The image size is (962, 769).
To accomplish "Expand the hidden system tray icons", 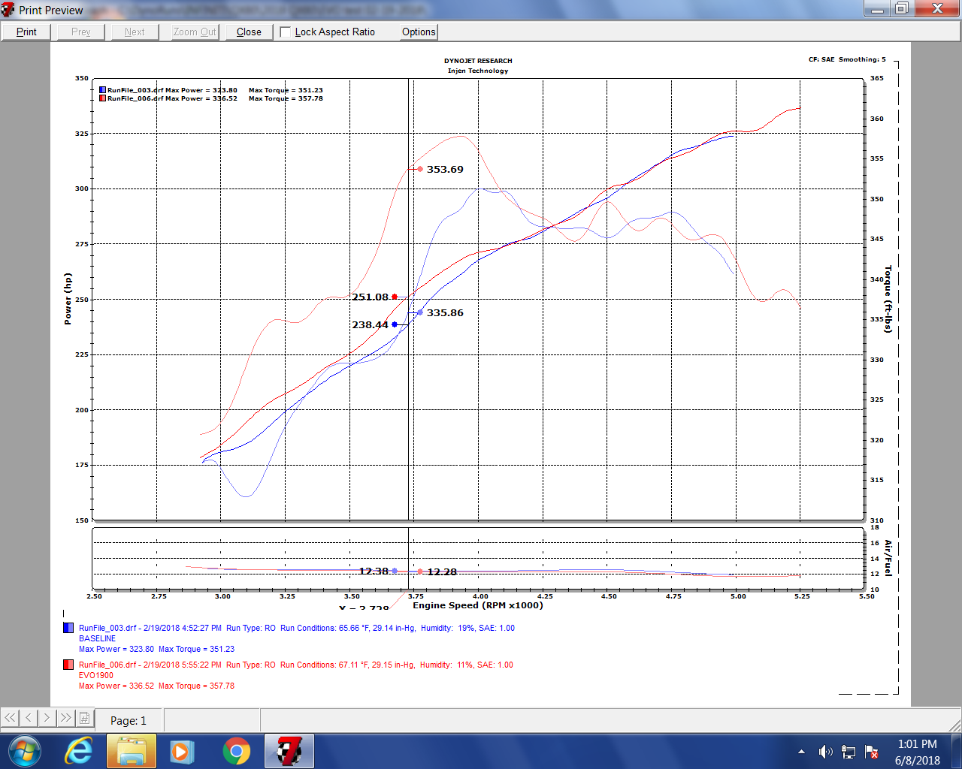I will click(x=803, y=751).
